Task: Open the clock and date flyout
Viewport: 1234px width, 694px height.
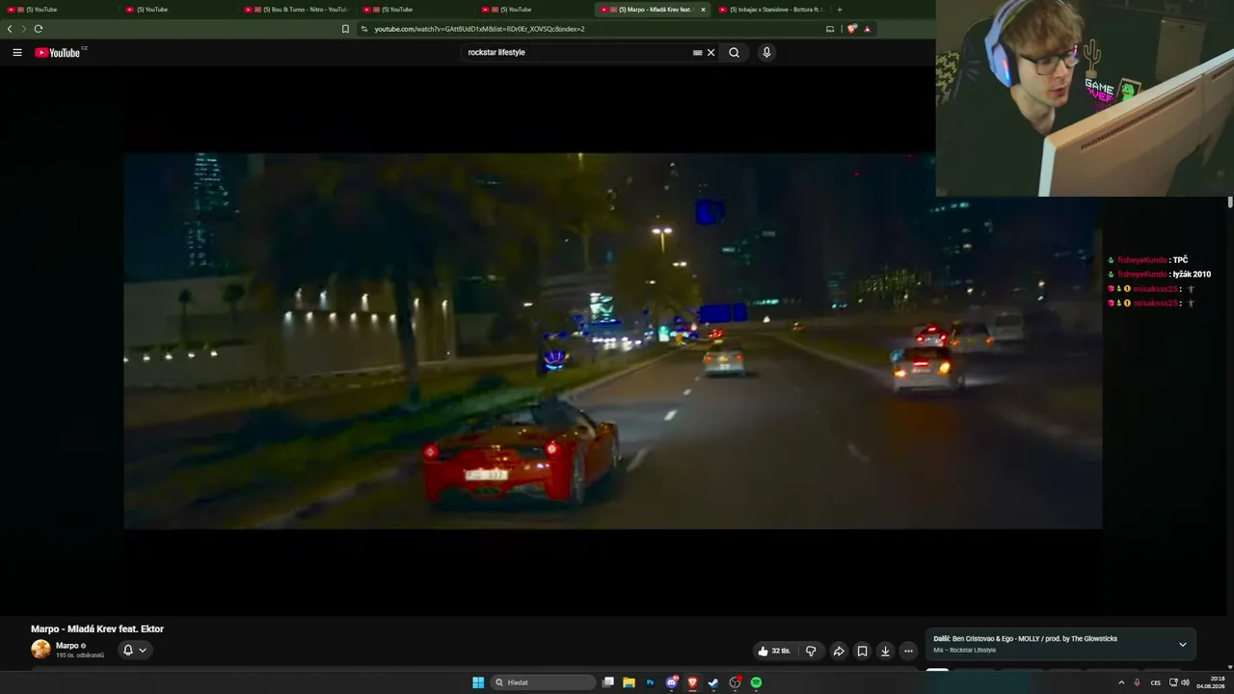Action: pos(1211,682)
